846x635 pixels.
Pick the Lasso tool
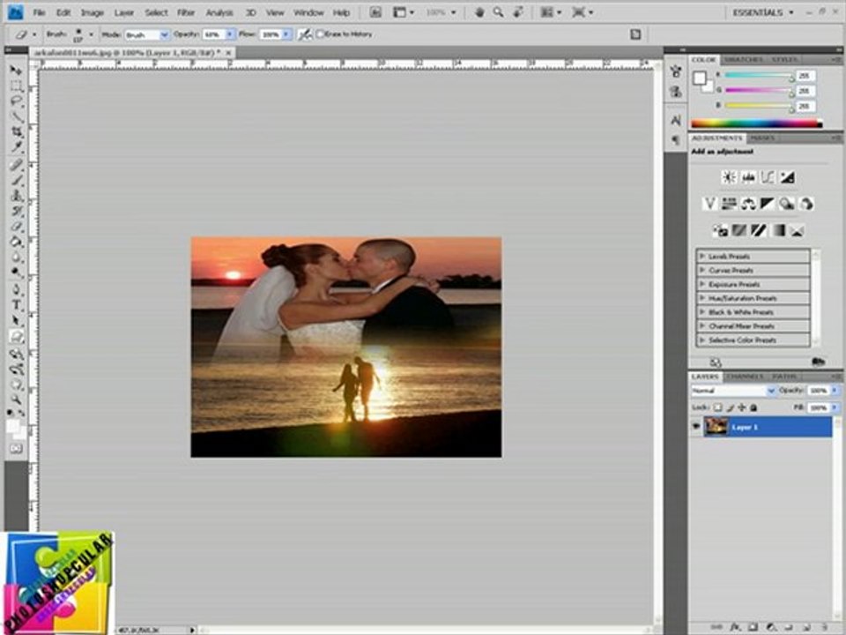[x=16, y=101]
